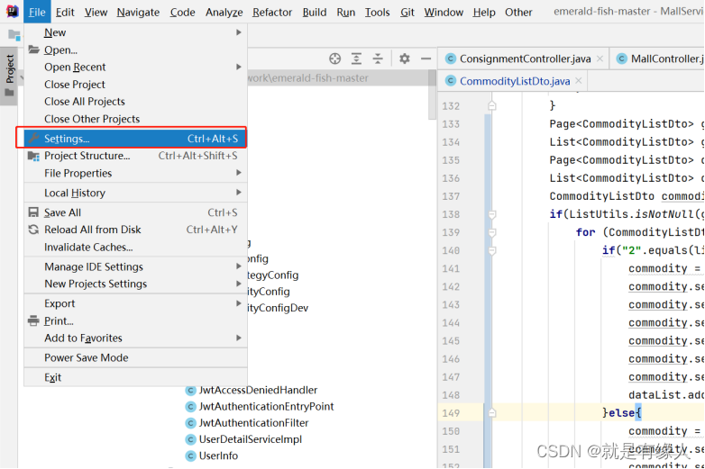The width and height of the screenshot is (705, 469).
Task: Click line number 149 in the gutter
Action: pyautogui.click(x=451, y=413)
